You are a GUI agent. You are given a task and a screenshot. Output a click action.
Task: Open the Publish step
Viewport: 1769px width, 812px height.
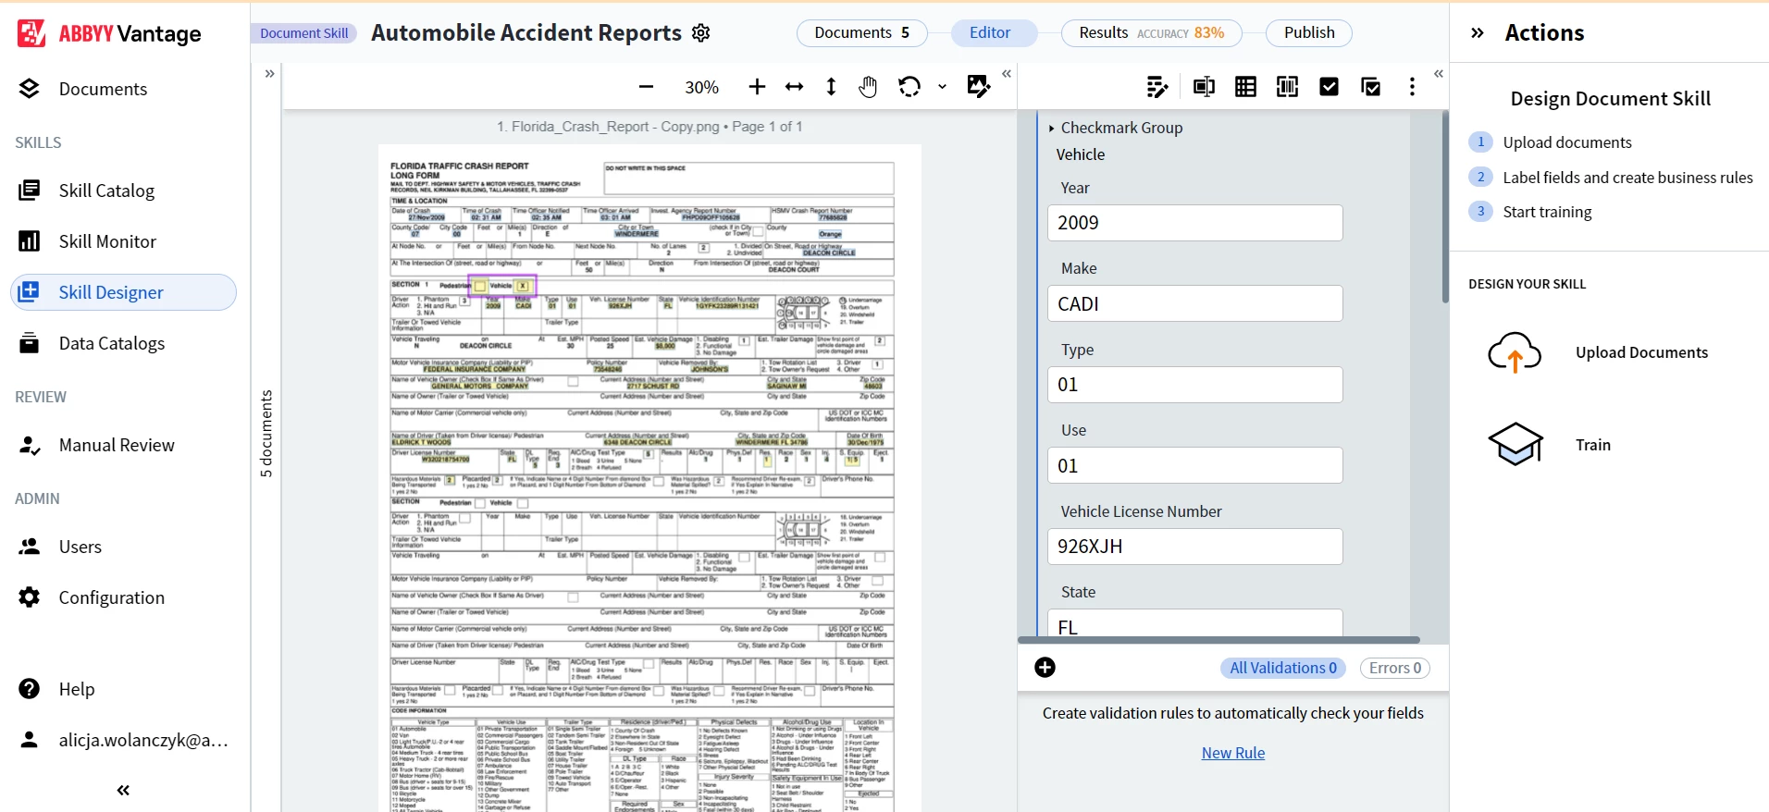click(x=1309, y=33)
